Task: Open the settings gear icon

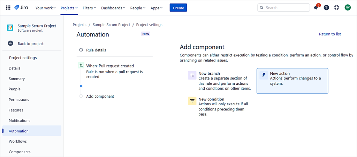Action: [336, 8]
